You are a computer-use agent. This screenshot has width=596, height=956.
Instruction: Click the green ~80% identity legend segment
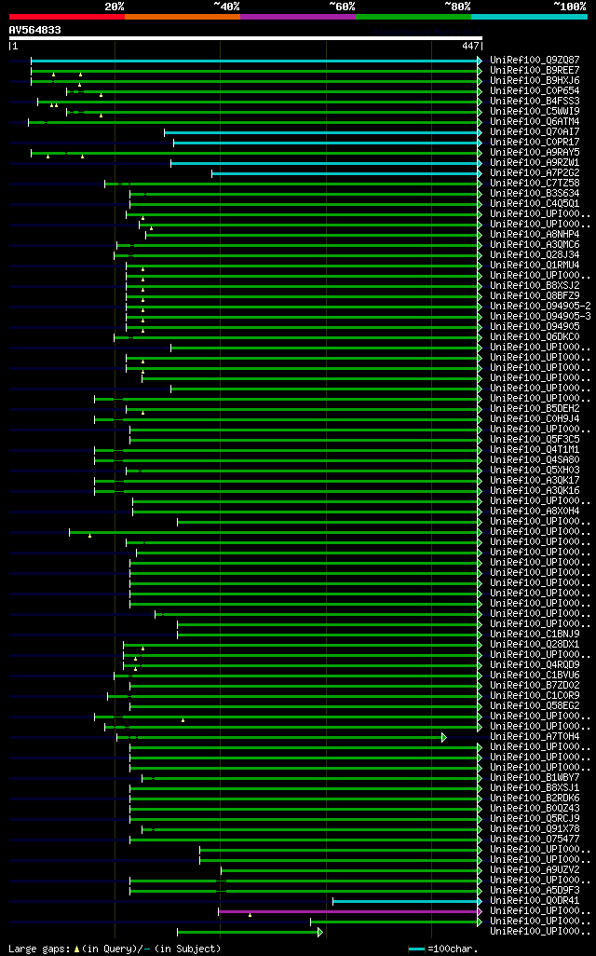[x=413, y=17]
